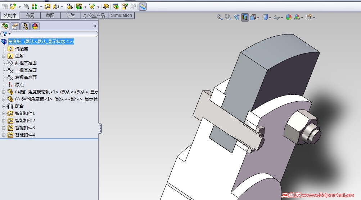Click the Reference Geometry icon
The width and height of the screenshot is (361, 200).
coord(92,6)
